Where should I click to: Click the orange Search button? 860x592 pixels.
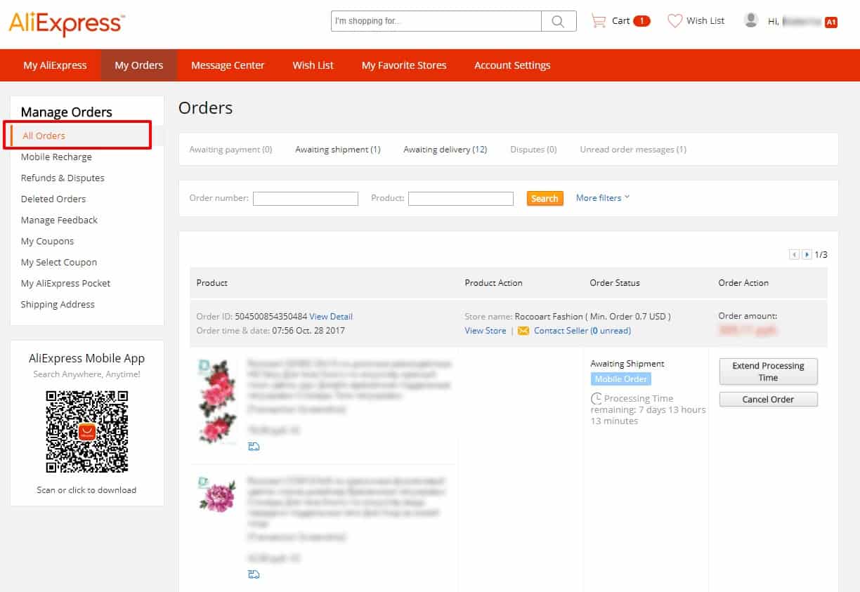pyautogui.click(x=545, y=198)
